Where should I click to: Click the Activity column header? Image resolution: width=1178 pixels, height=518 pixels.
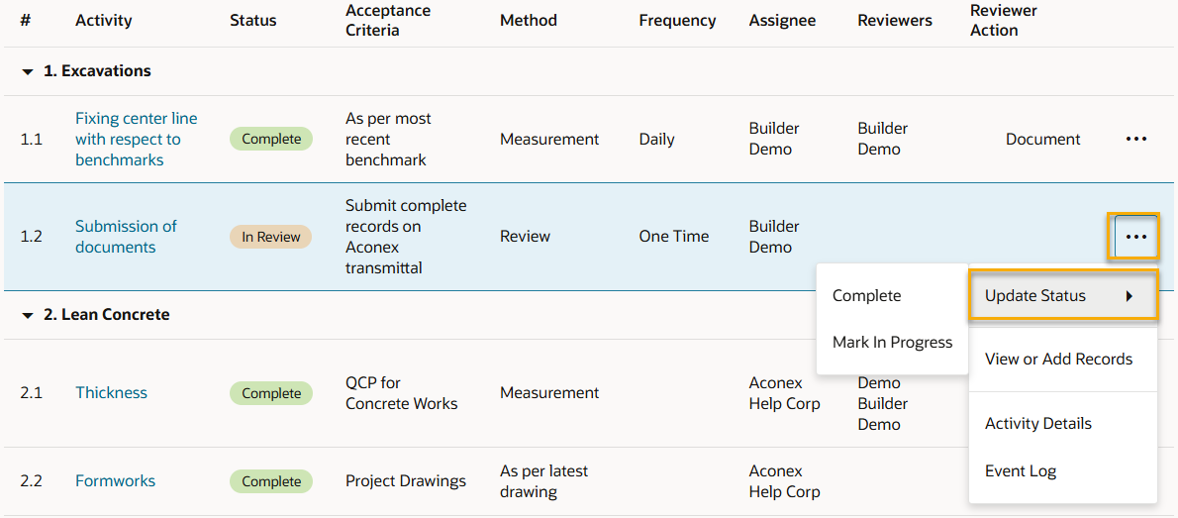[x=103, y=20]
